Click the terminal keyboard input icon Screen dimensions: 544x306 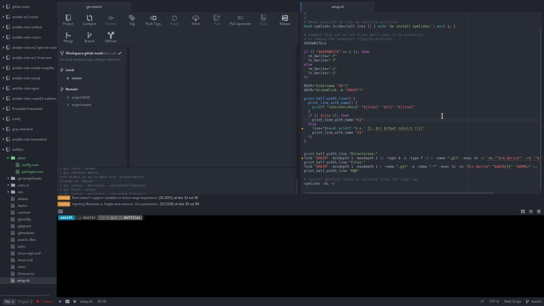pos(60,211)
